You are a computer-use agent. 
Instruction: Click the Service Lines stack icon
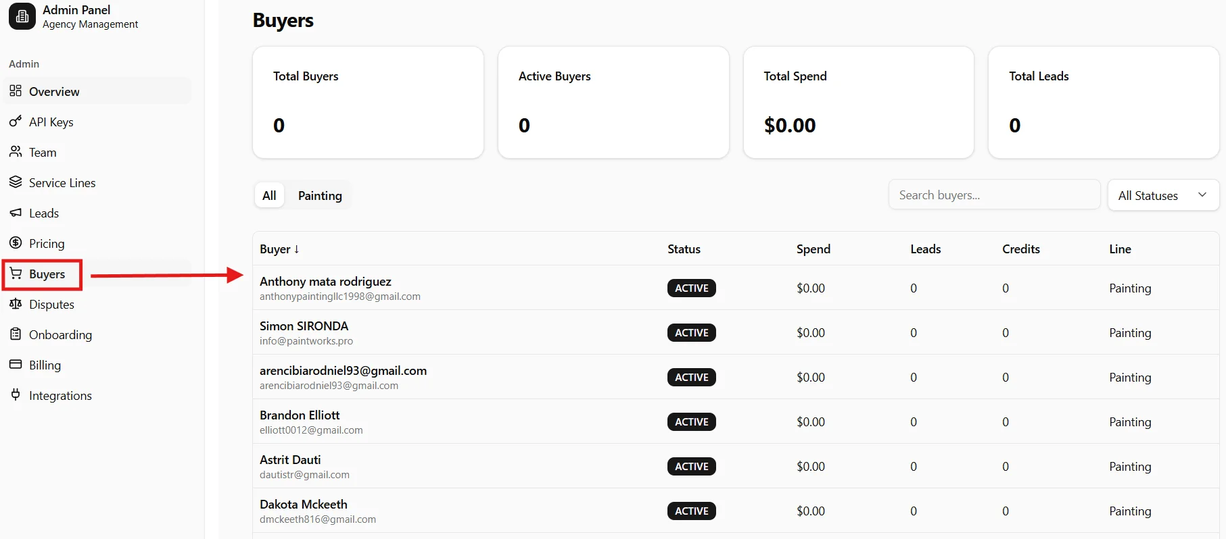[x=16, y=182]
